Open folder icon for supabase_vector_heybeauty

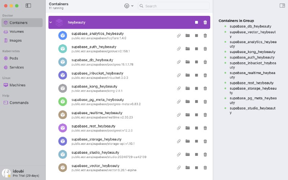pyautogui.click(x=188, y=167)
